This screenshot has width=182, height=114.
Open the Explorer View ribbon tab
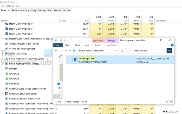coord(87,45)
